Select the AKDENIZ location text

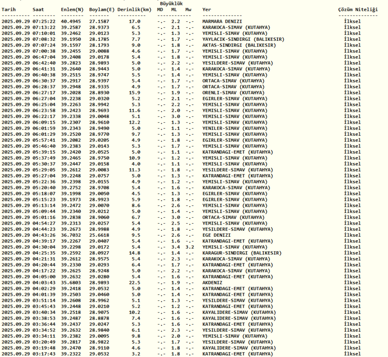(x=212, y=283)
